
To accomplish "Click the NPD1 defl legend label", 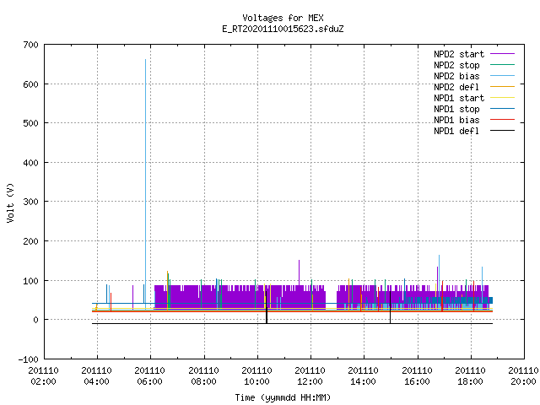I will point(456,132).
